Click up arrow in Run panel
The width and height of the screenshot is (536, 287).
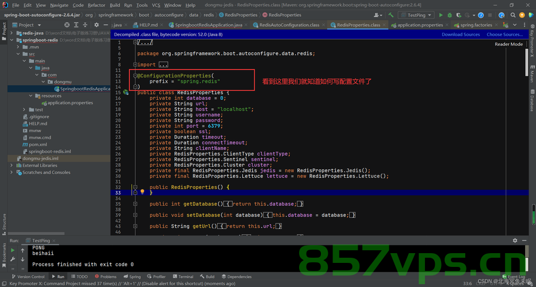tap(22, 250)
